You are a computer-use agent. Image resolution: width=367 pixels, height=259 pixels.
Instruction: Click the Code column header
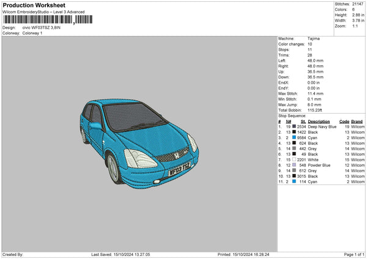tap(344, 121)
